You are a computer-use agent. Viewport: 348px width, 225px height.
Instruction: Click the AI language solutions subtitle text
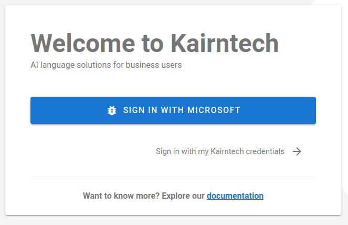[106, 65]
